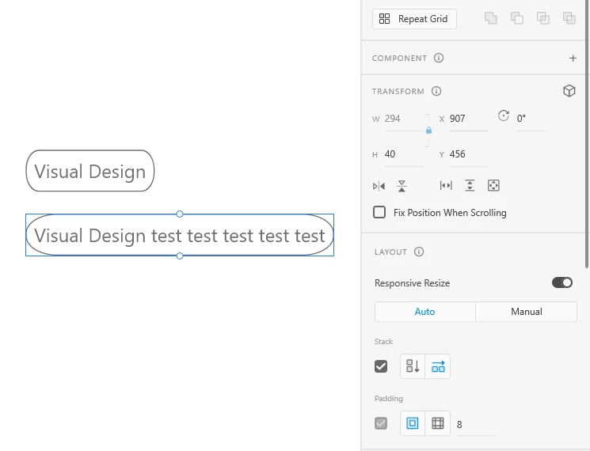Choose same padding for all edges
The width and height of the screenshot is (590, 451).
tap(413, 423)
